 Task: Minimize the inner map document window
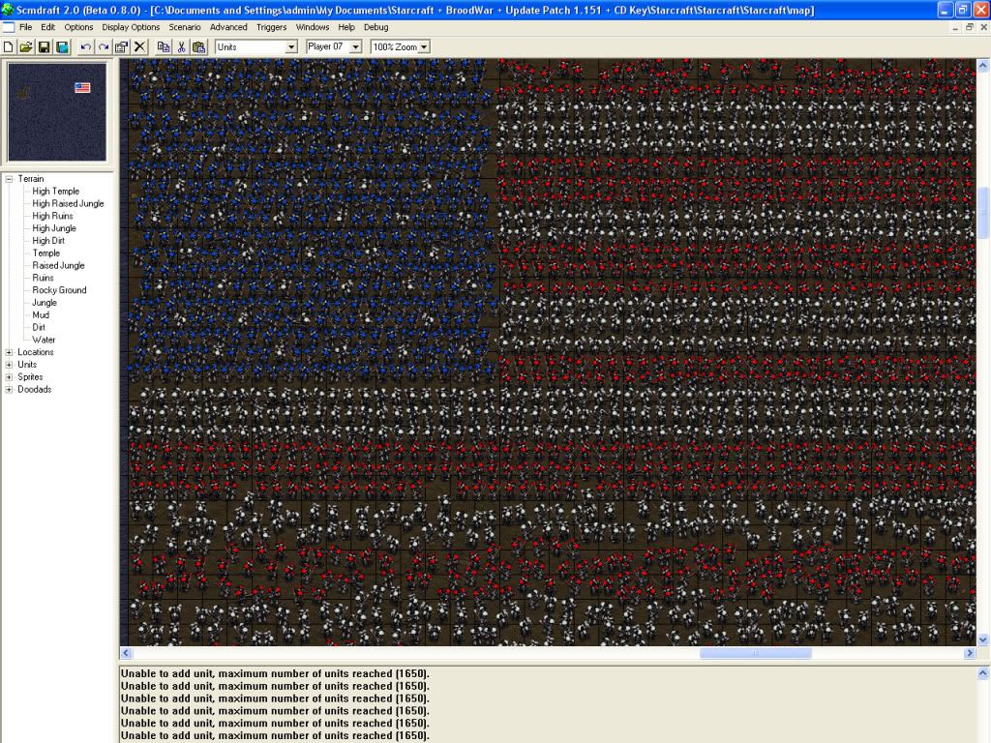[955, 27]
